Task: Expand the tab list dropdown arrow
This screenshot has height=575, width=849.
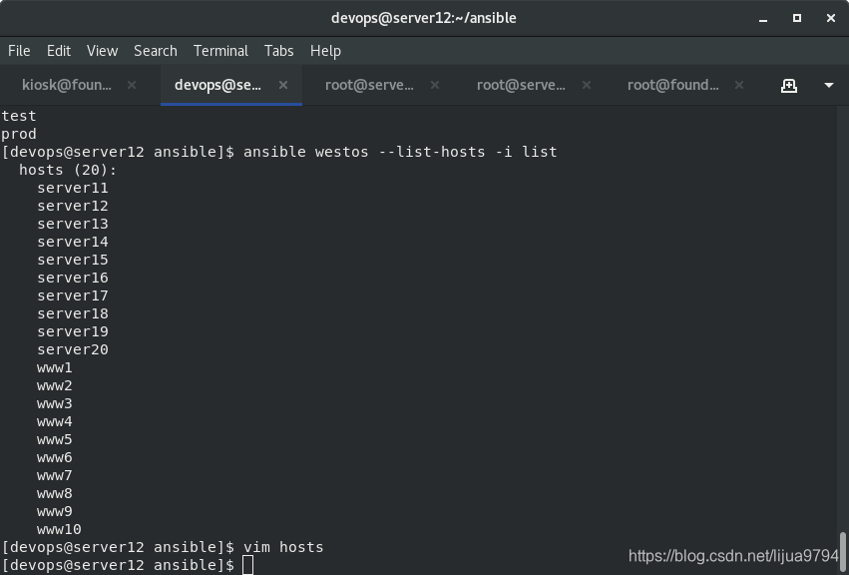Action: [x=829, y=85]
